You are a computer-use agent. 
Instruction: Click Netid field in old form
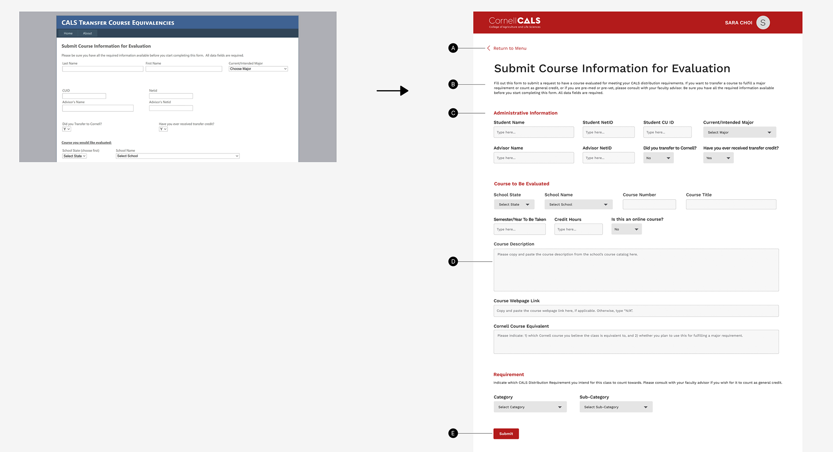coord(171,96)
